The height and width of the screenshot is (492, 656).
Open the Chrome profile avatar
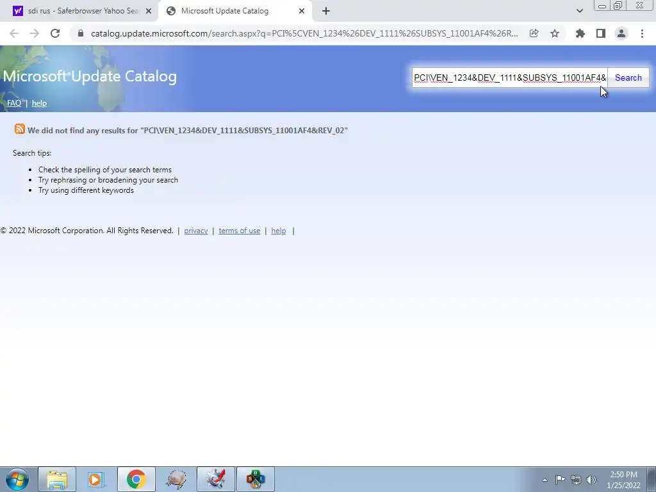[621, 33]
